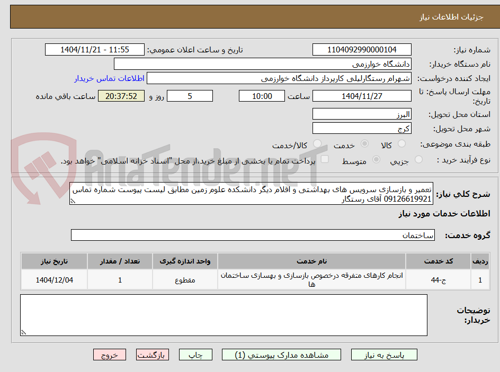The width and height of the screenshot is (500, 372).
Task: Click the deadline time field 10:00
Action: [262, 96]
